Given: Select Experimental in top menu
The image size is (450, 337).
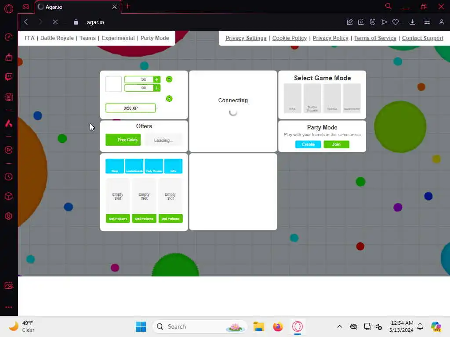Looking at the screenshot, I should [x=118, y=38].
